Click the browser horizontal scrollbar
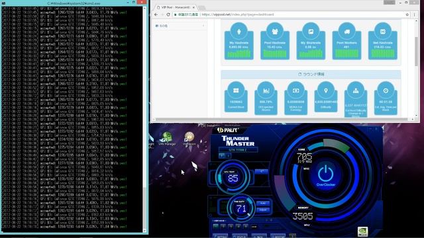The image size is (424, 238). point(281,119)
